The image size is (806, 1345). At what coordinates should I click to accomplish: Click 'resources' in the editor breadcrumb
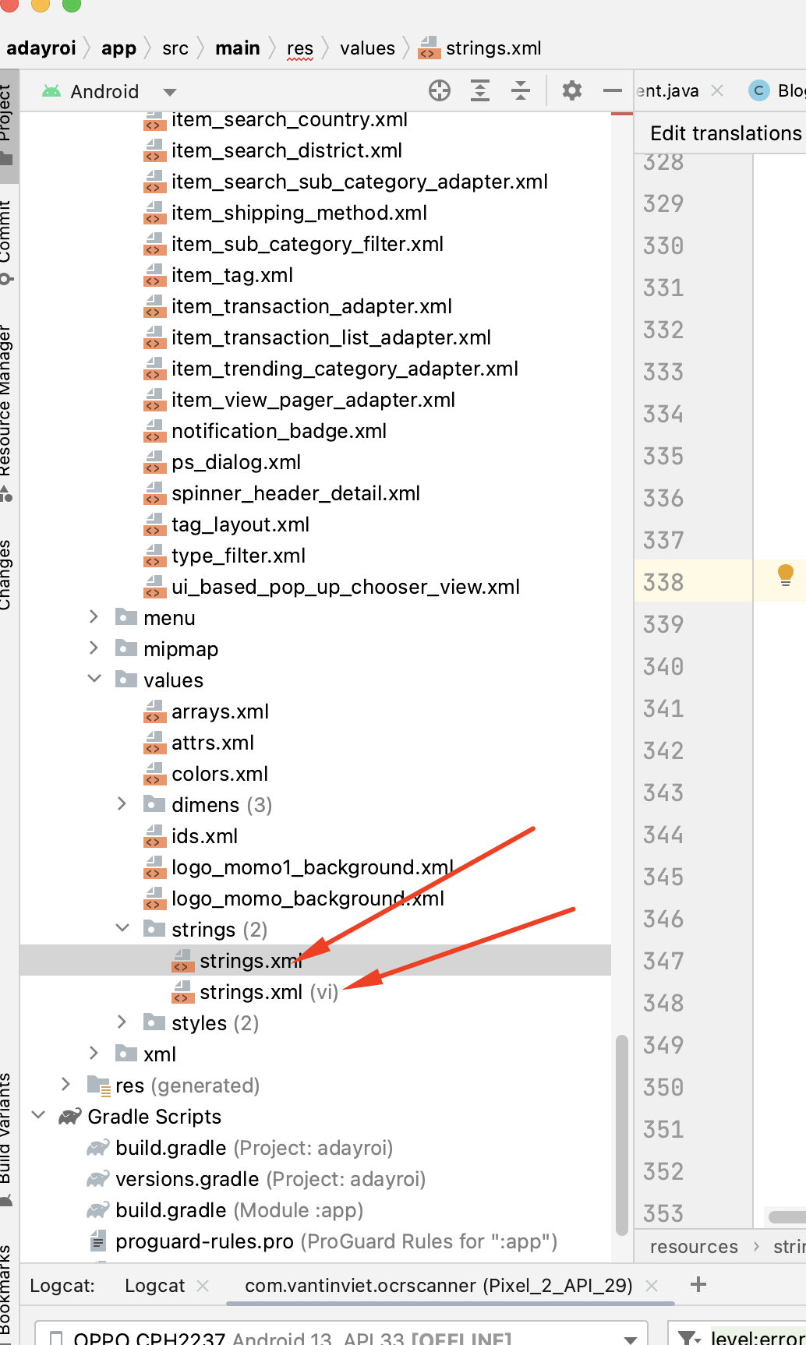coord(694,1247)
